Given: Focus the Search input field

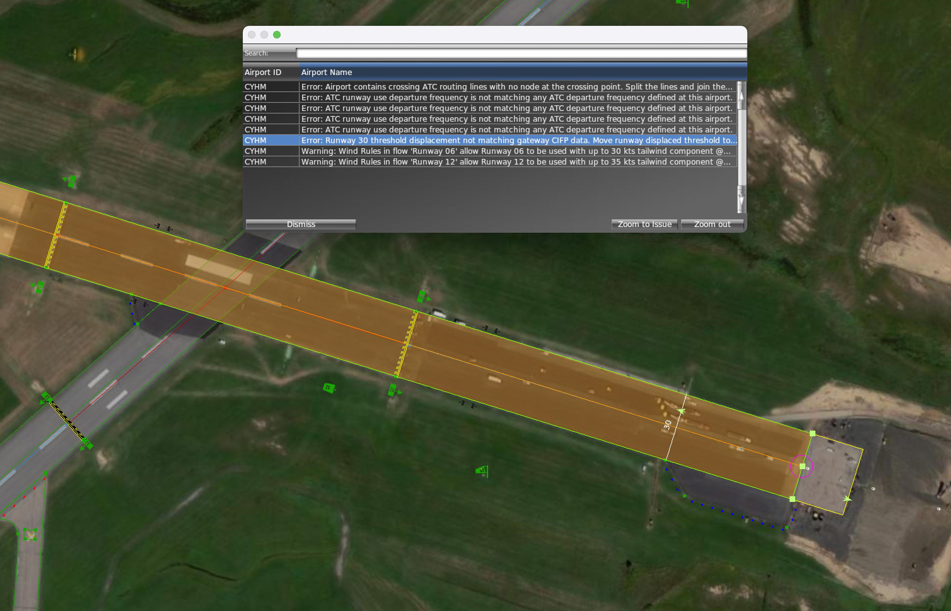Looking at the screenshot, I should [521, 53].
